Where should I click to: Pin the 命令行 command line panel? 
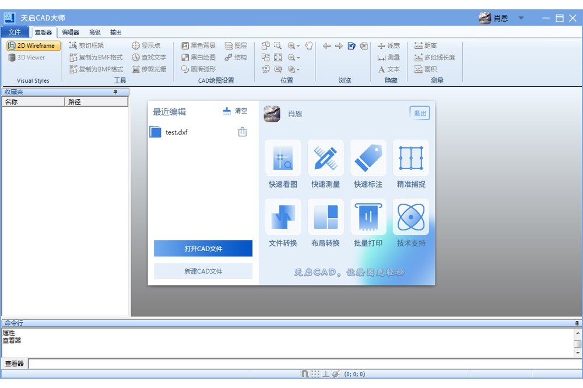pos(577,323)
